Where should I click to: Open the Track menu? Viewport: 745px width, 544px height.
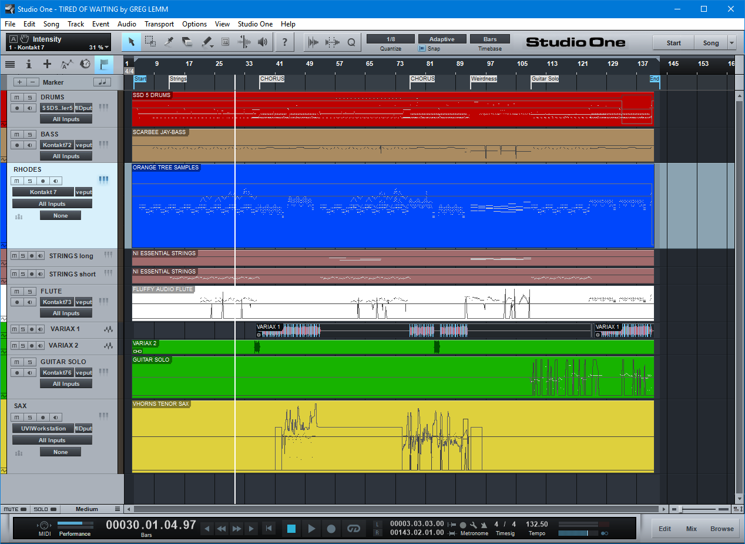click(76, 24)
